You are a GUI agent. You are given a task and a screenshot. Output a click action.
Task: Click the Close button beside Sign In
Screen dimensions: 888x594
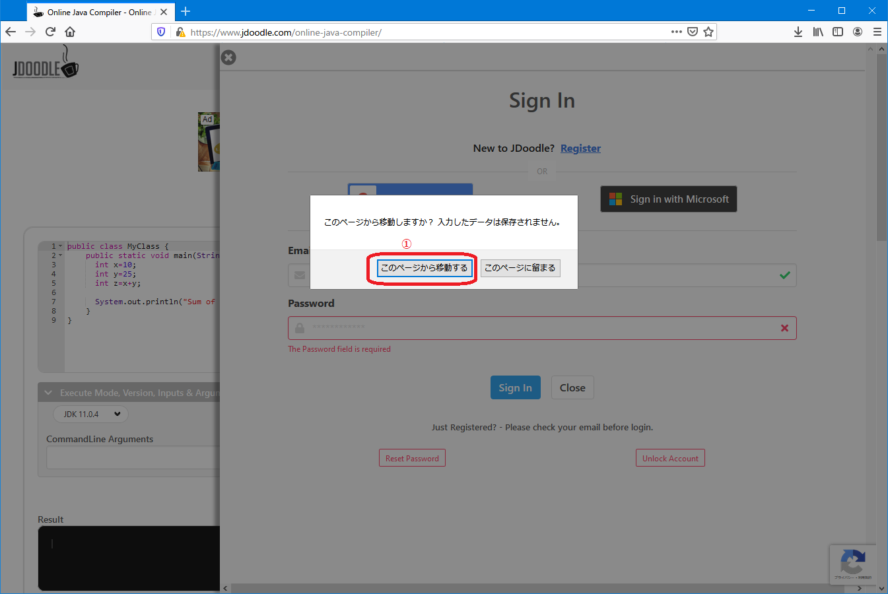(572, 388)
